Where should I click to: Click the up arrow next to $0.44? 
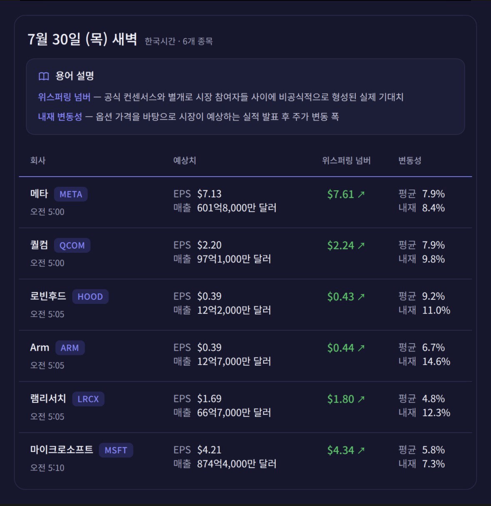point(361,348)
